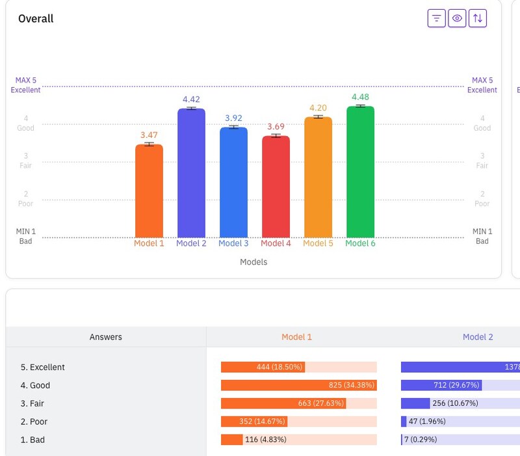The height and width of the screenshot is (456, 520).
Task: Select the orange Model 1 bar
Action: click(149, 191)
